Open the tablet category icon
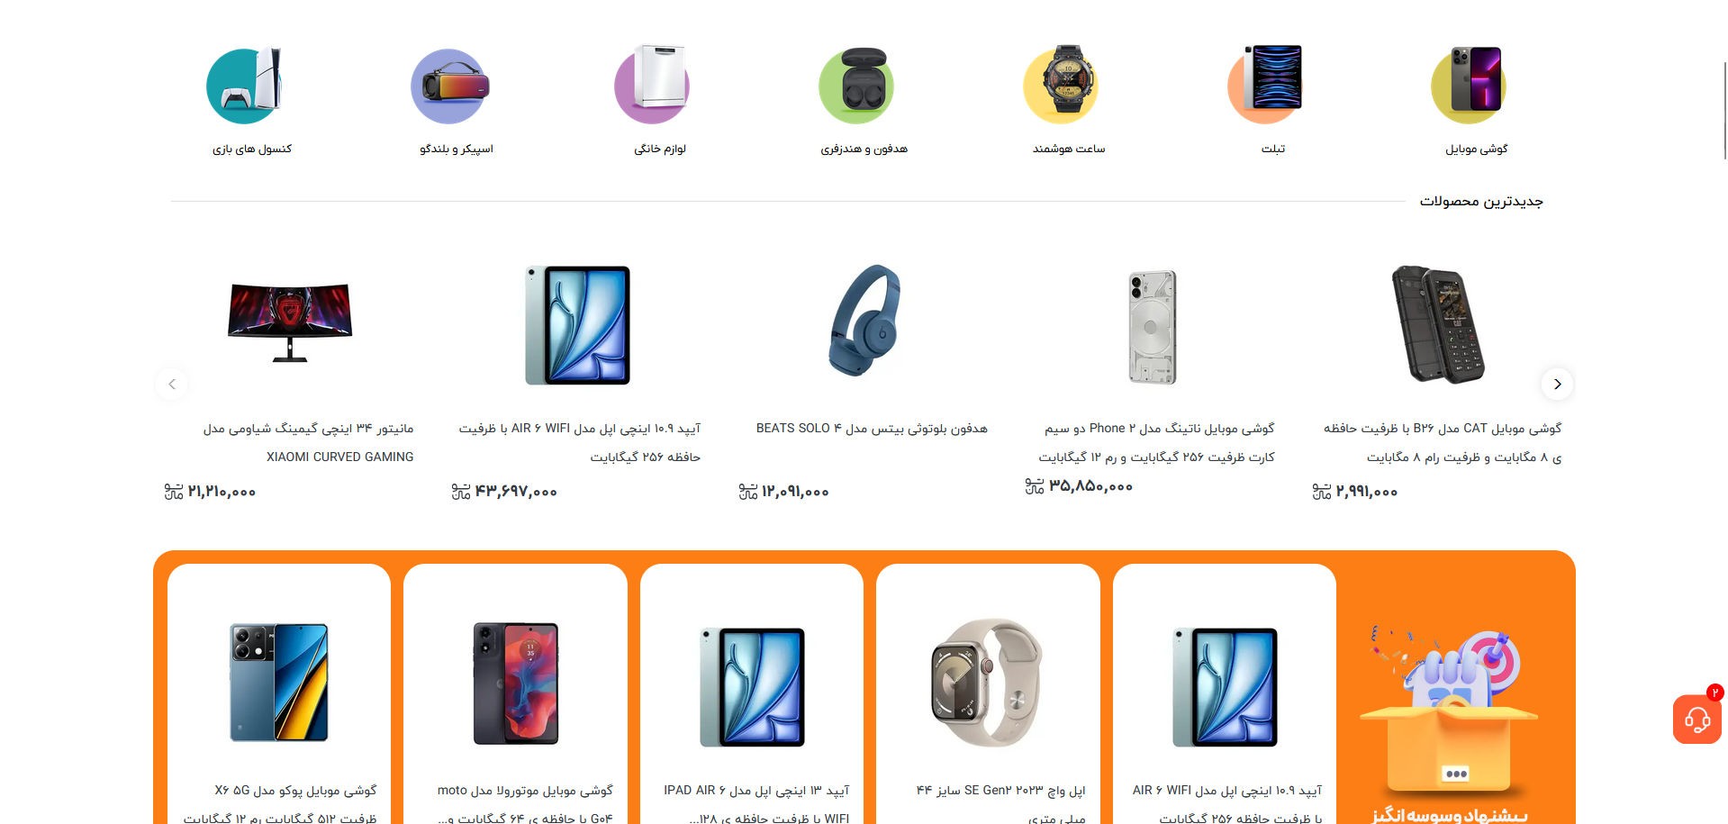Screen dimensions: 1728x824 click(x=1266, y=84)
